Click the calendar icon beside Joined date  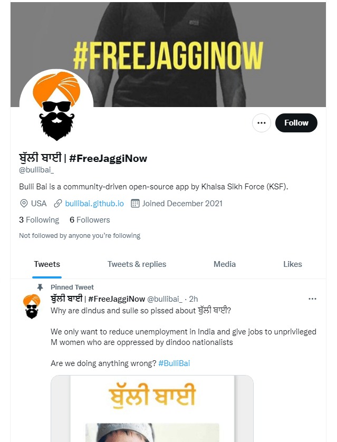click(135, 204)
